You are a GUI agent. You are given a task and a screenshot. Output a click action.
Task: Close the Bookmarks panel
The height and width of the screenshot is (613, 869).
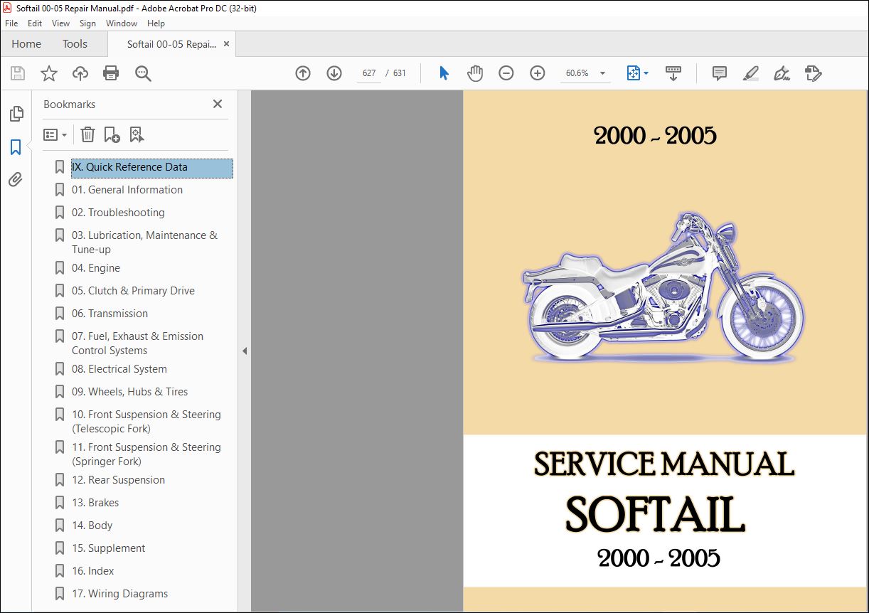tap(218, 104)
